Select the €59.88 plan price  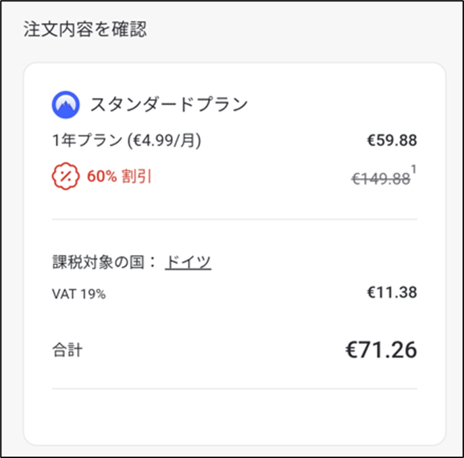click(391, 141)
